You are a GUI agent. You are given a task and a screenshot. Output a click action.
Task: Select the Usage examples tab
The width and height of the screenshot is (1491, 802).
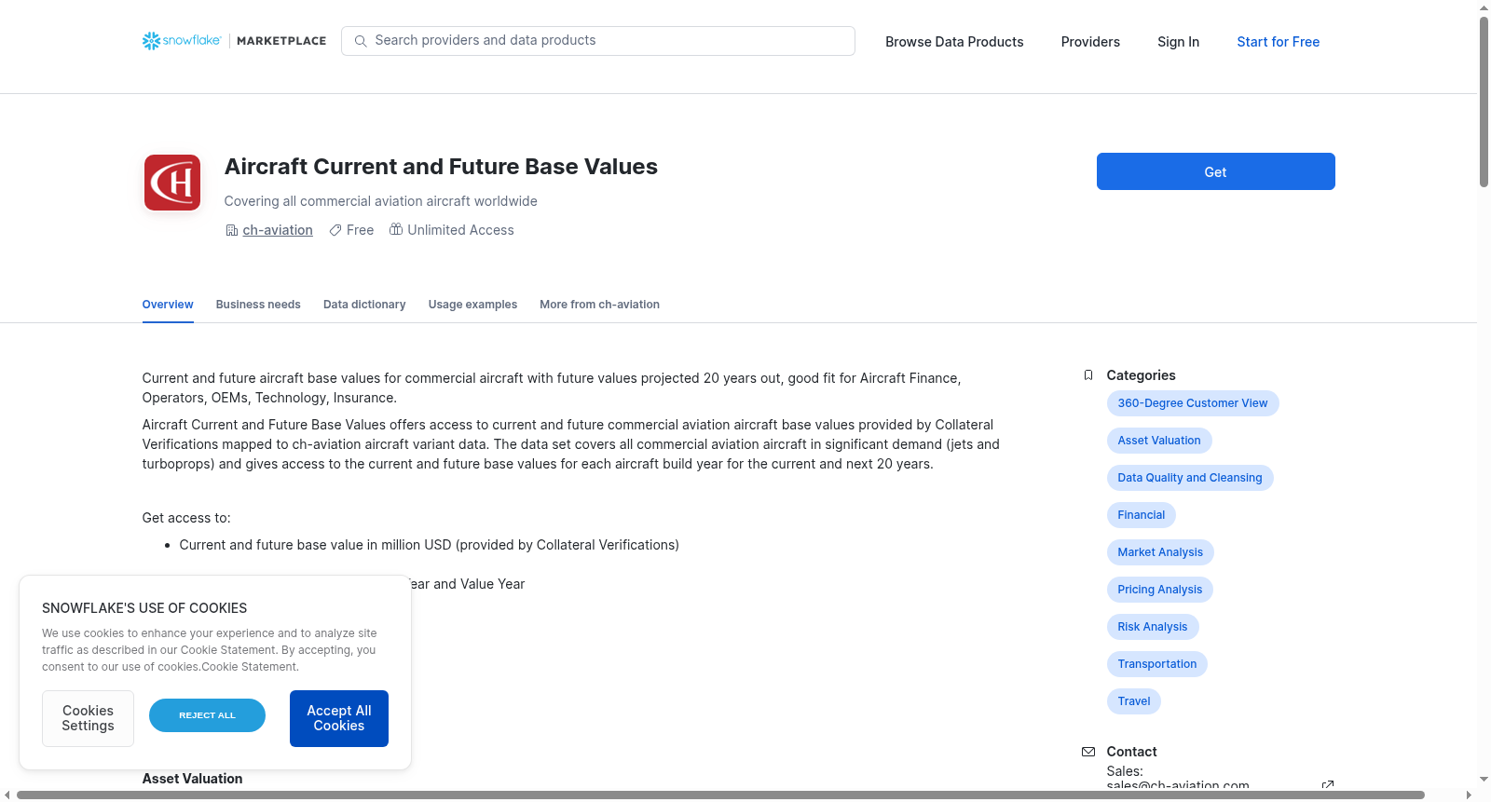pos(472,305)
